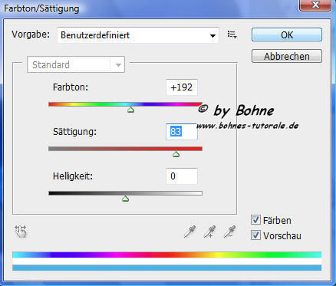Click the Helligkeit slider handle
The height and width of the screenshot is (286, 336).
[x=125, y=199]
